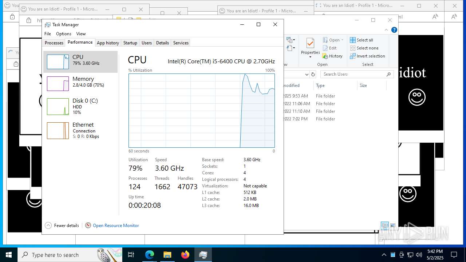Click the CPU utilization graph area
This screenshot has height=262, width=466.
(x=202, y=111)
